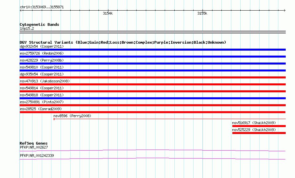Open variant label nsv549814 (Cooper2011)
The height and width of the screenshot is (178, 295).
click(42, 88)
